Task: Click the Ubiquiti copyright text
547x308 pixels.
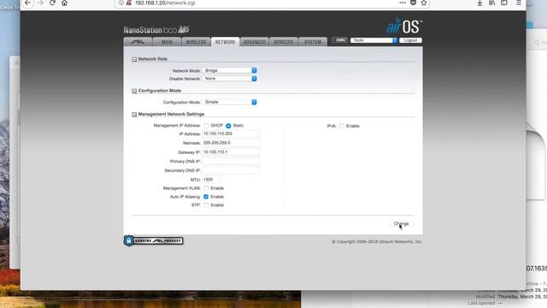Action: (377, 241)
